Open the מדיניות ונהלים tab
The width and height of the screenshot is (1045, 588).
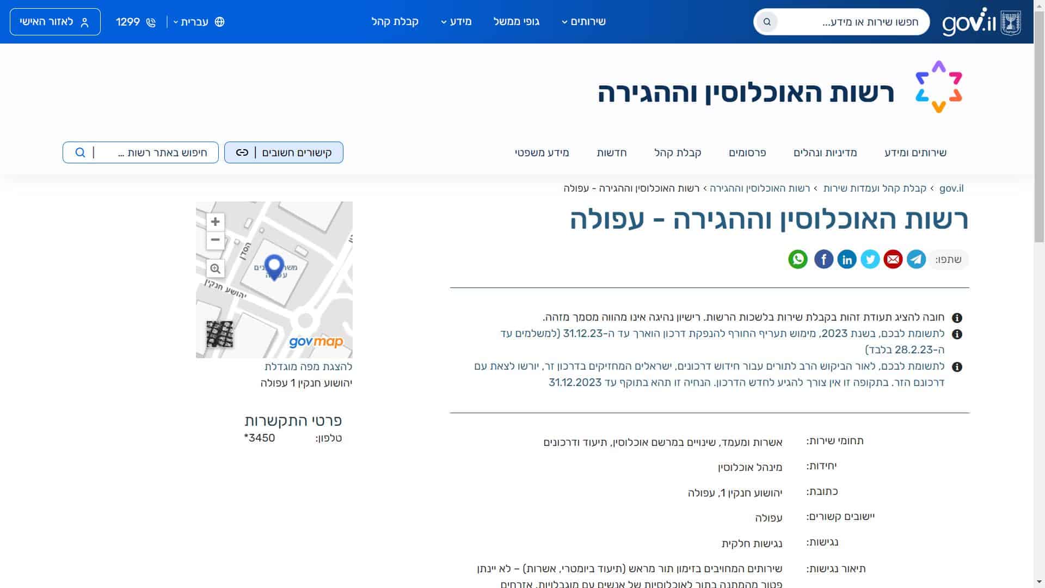(825, 152)
